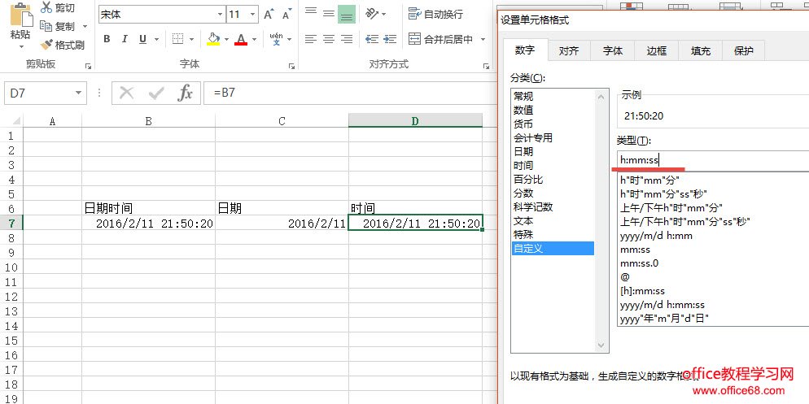Select 日期 category in list
This screenshot has width=809, height=404.
[523, 152]
